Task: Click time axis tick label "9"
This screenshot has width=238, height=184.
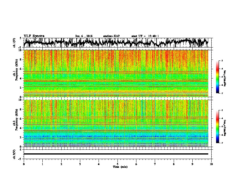Action: (192, 164)
